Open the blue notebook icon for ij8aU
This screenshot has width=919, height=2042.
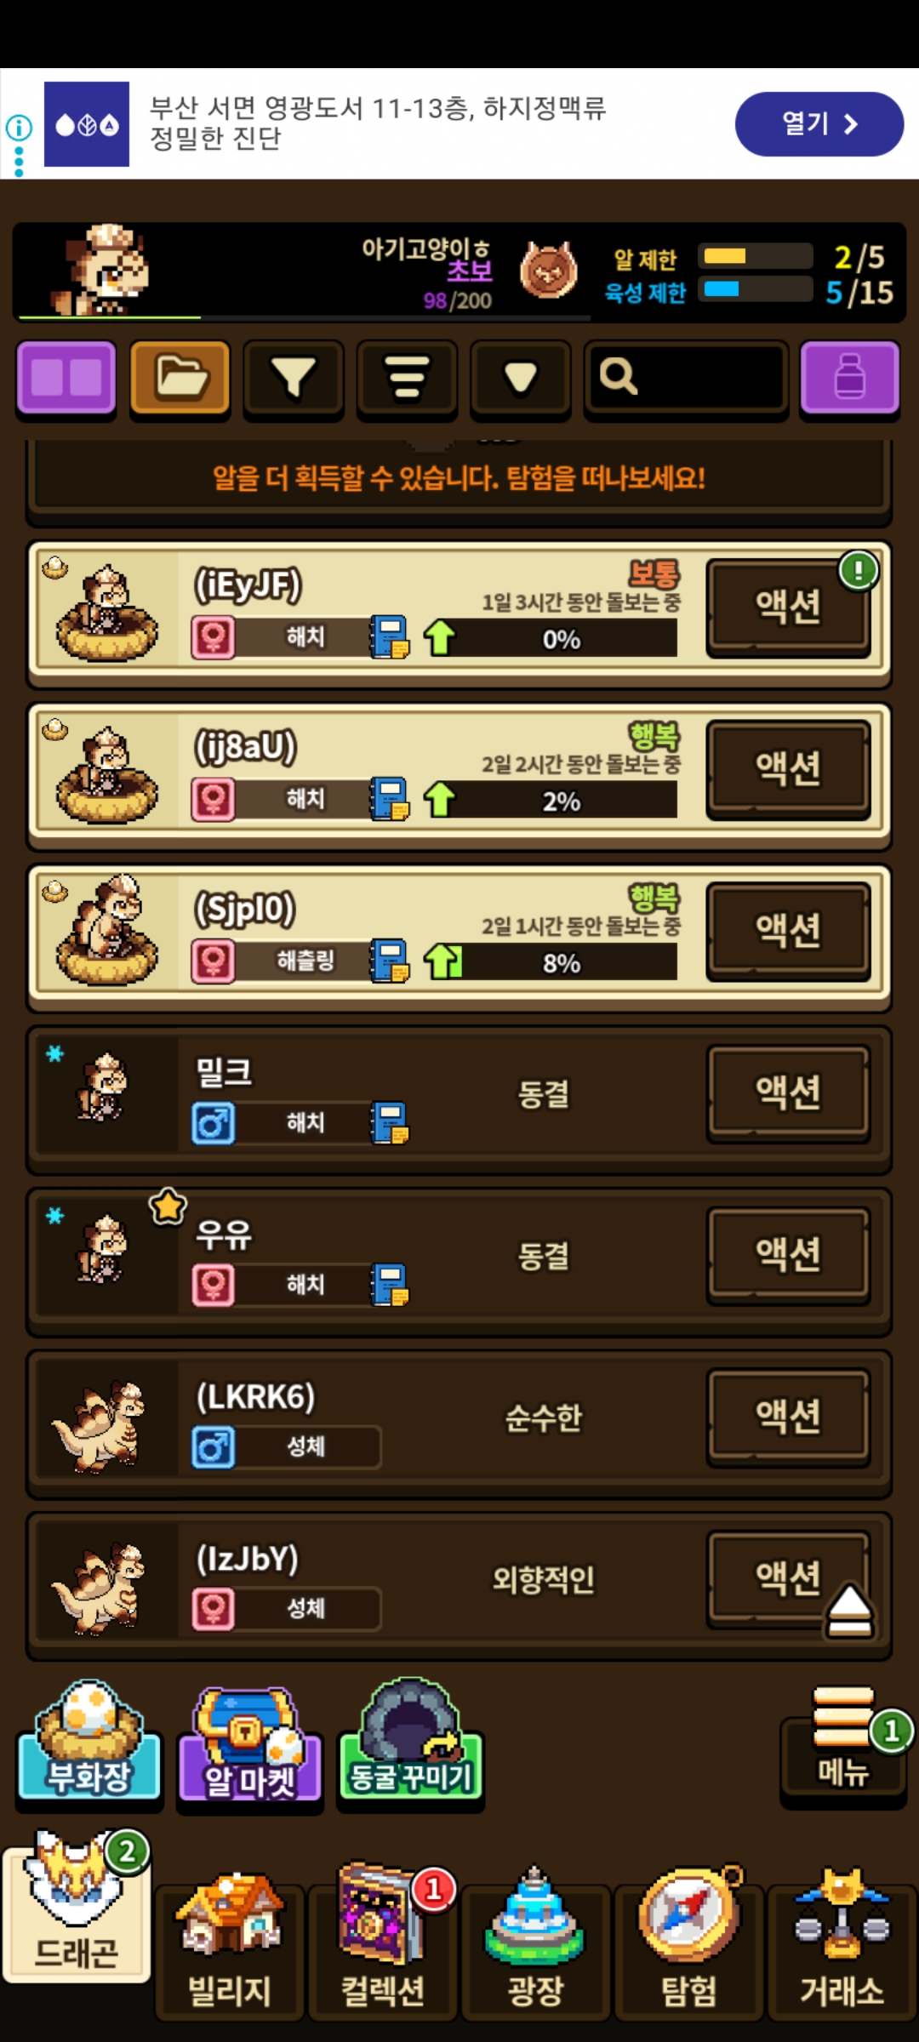390,799
